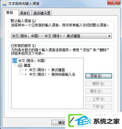Viewport: 122px width, 129px height.
Task: Open default input language dropdown arrow
Action: (109, 36)
